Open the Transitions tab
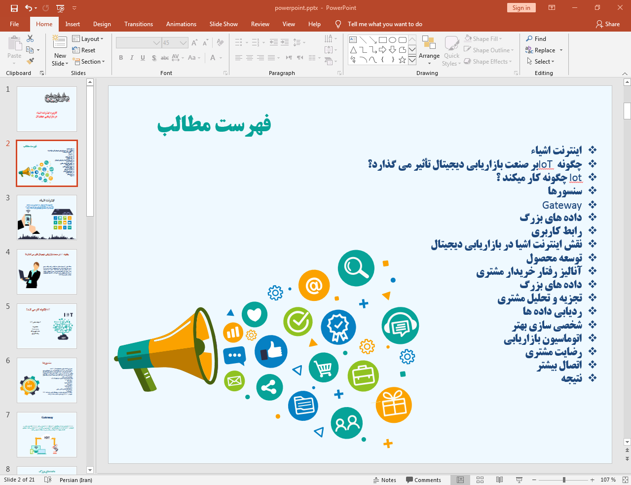Screen dimensions: 631x485 (139, 24)
